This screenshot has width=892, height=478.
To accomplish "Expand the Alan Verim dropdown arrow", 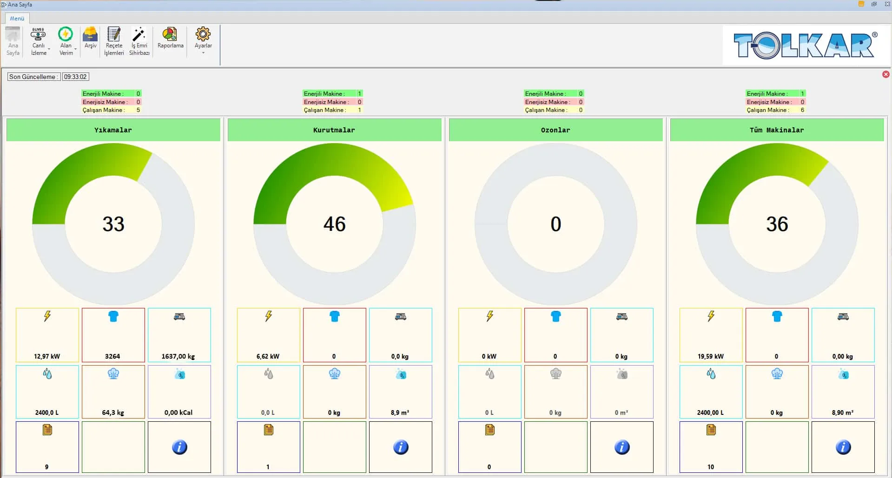I will [x=75, y=49].
